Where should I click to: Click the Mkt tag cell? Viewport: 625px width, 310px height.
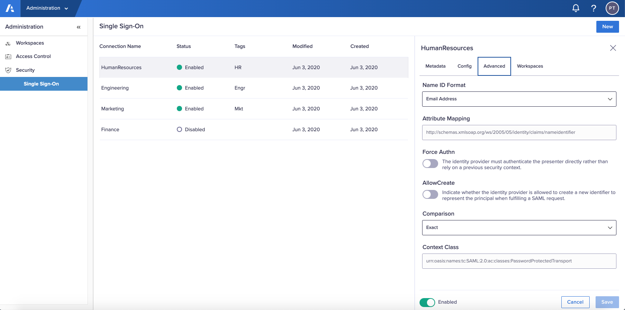point(239,109)
